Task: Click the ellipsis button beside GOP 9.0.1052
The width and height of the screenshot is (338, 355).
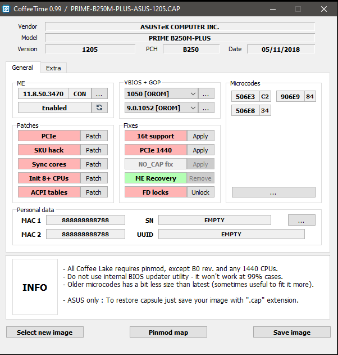Action: pyautogui.click(x=206, y=108)
